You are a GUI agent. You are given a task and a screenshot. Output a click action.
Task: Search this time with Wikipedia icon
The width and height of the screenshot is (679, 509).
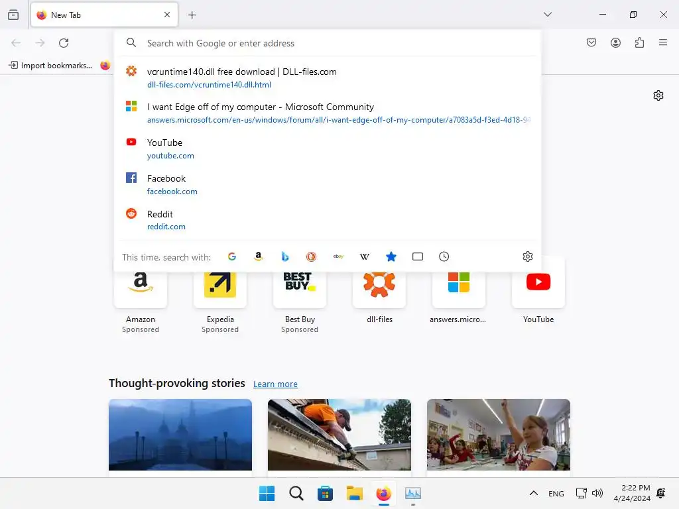click(365, 256)
